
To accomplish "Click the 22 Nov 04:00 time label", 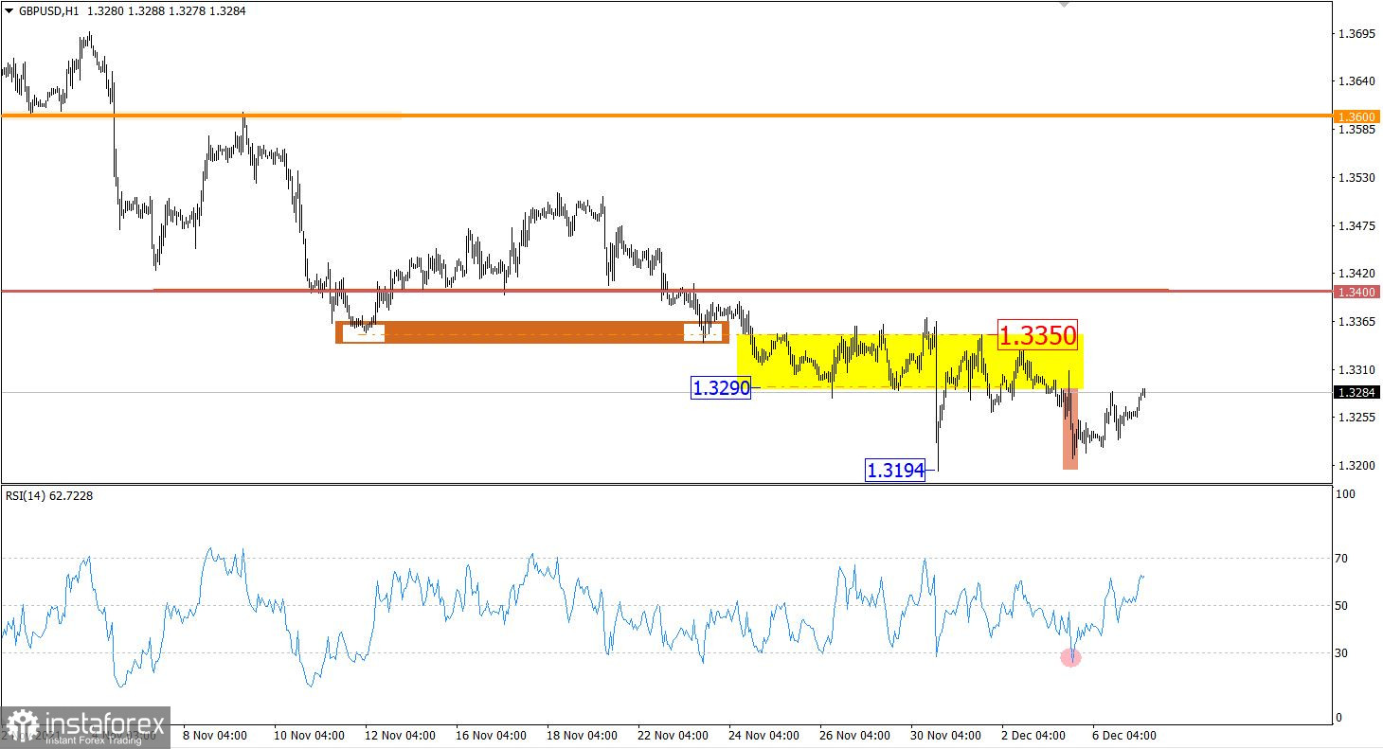I will tap(674, 736).
